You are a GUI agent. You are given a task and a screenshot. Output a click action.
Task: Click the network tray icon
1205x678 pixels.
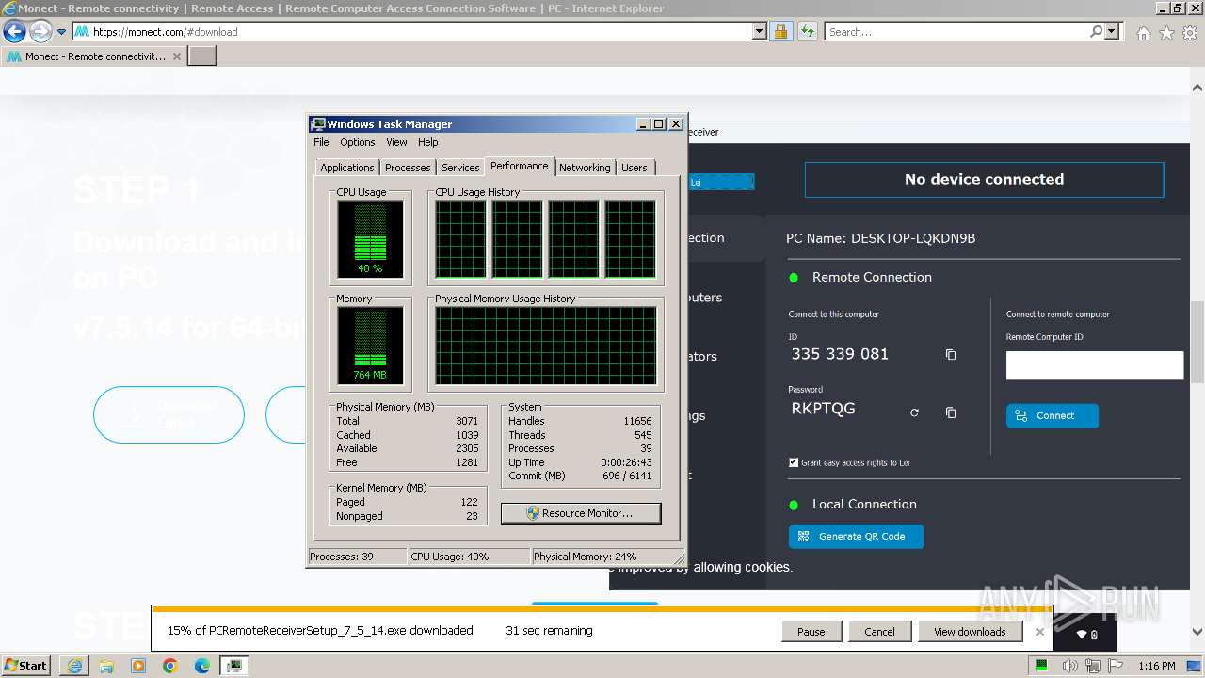pyautogui.click(x=1094, y=666)
